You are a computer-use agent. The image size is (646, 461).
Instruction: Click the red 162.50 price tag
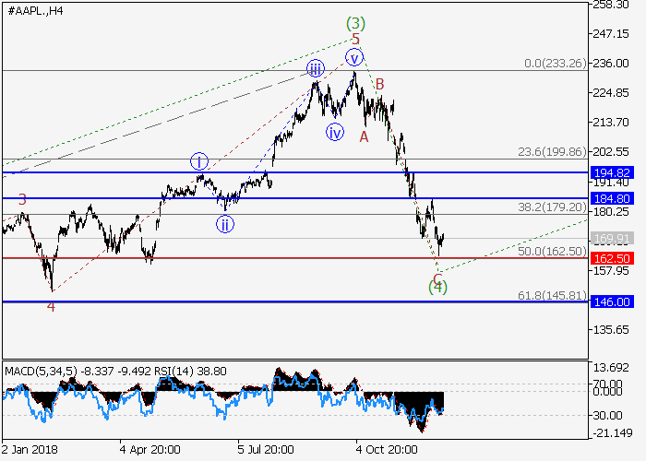click(x=614, y=258)
